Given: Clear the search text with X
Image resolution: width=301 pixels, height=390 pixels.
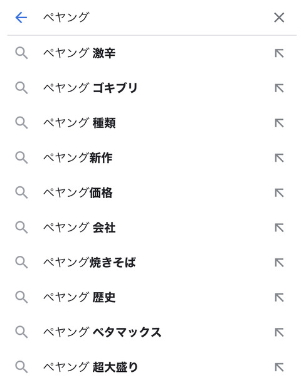Looking at the screenshot, I should tap(279, 18).
